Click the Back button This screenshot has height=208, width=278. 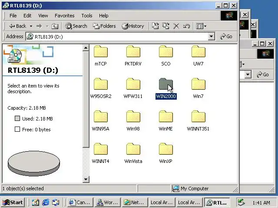pos(18,26)
